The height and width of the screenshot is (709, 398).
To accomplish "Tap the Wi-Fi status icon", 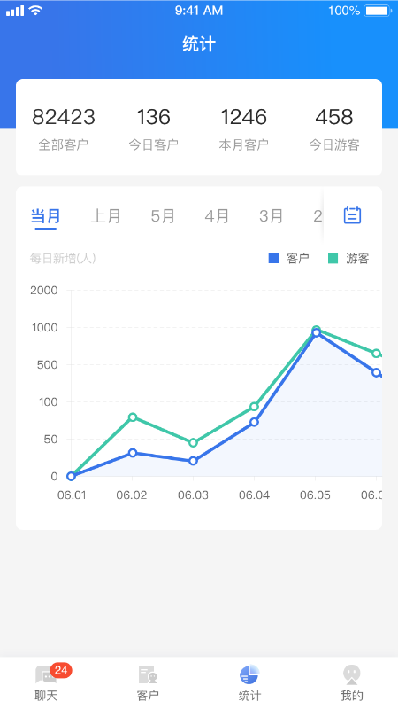I will tap(35, 11).
